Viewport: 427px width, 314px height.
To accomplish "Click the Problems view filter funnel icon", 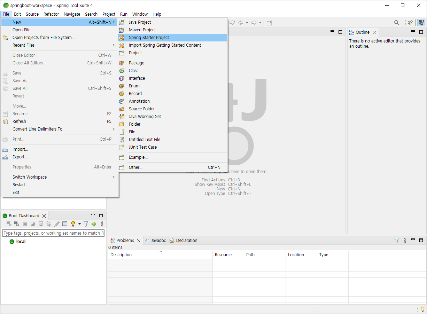I will 397,240.
